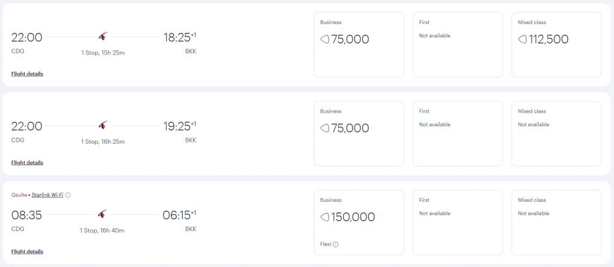614x267 pixels.
Task: Select Business fare on the 18:25 arrival flight
Action: tap(359, 45)
